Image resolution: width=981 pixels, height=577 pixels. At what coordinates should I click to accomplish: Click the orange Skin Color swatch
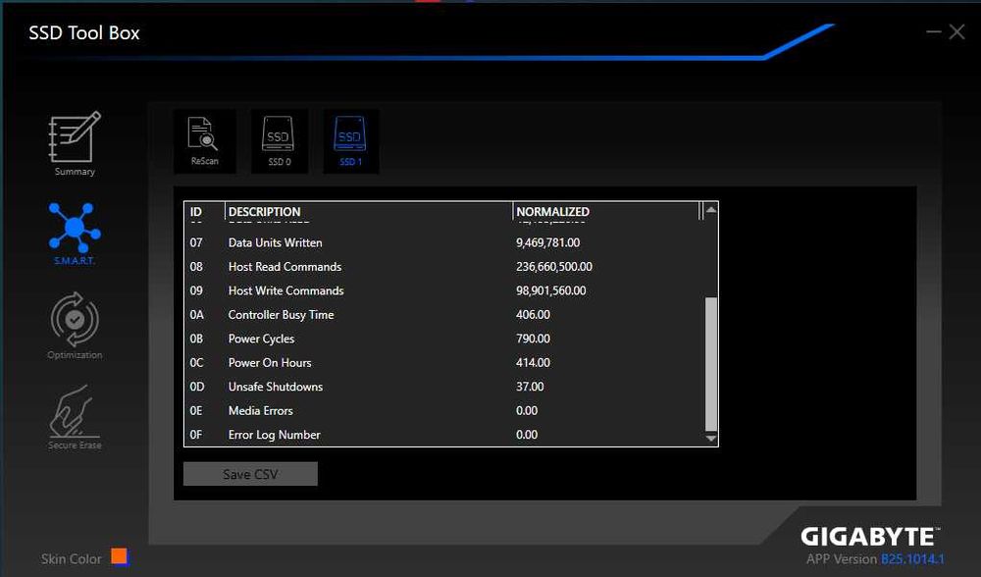tap(119, 556)
